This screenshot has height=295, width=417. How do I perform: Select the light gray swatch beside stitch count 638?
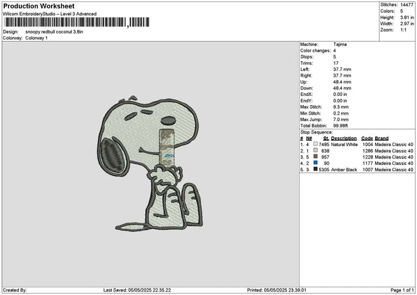(x=316, y=150)
